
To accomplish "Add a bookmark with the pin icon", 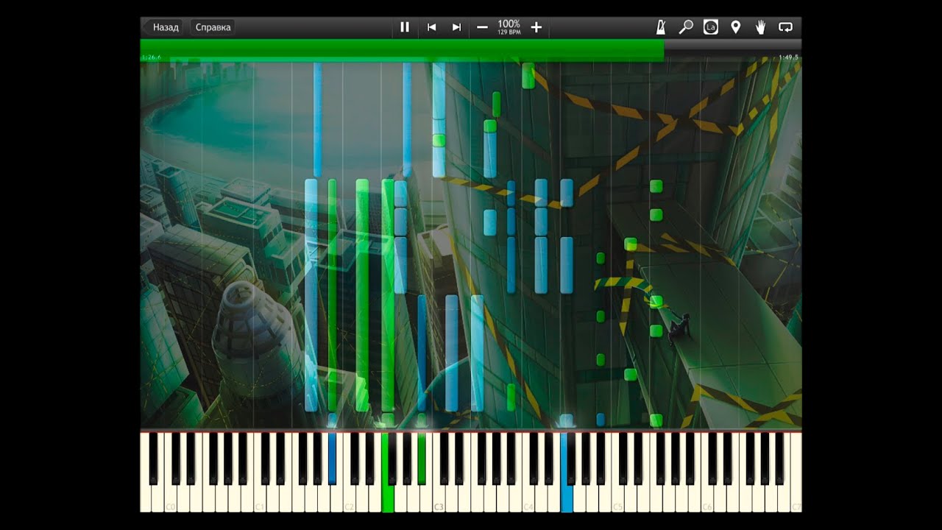I will click(x=735, y=27).
